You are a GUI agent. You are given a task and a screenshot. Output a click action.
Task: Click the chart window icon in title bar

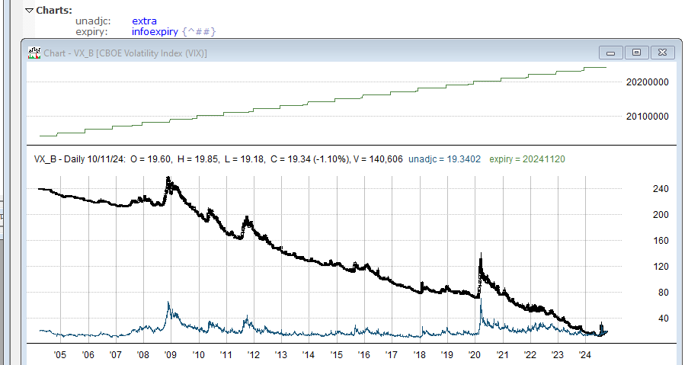(x=34, y=53)
